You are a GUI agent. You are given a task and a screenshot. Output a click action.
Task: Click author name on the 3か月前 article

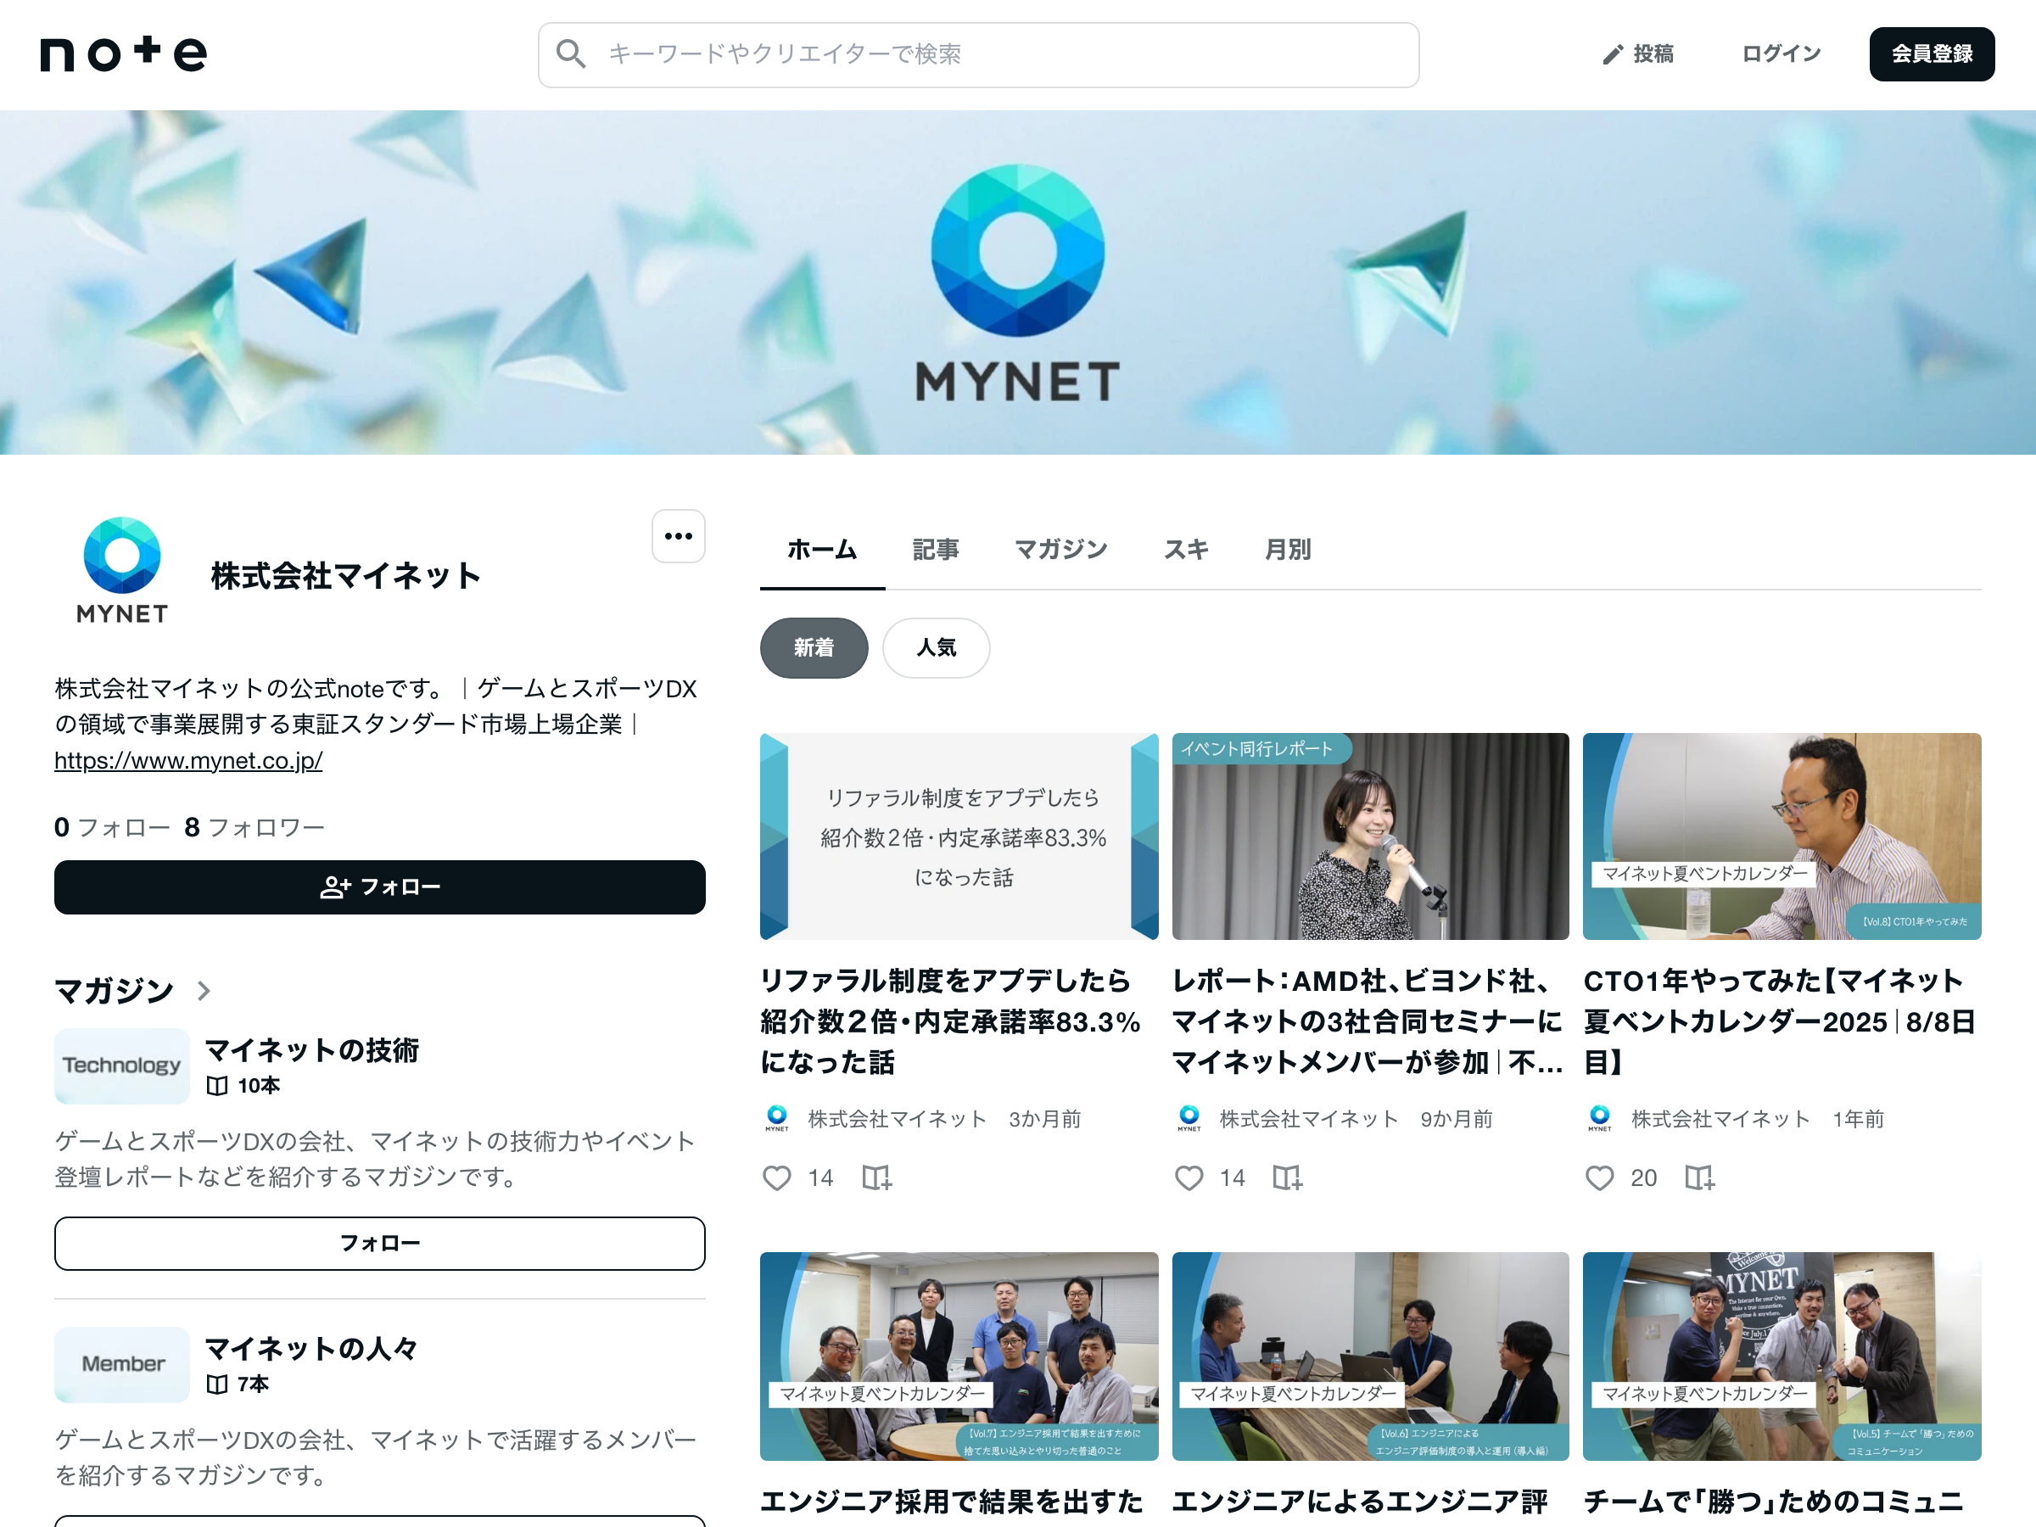click(898, 1118)
